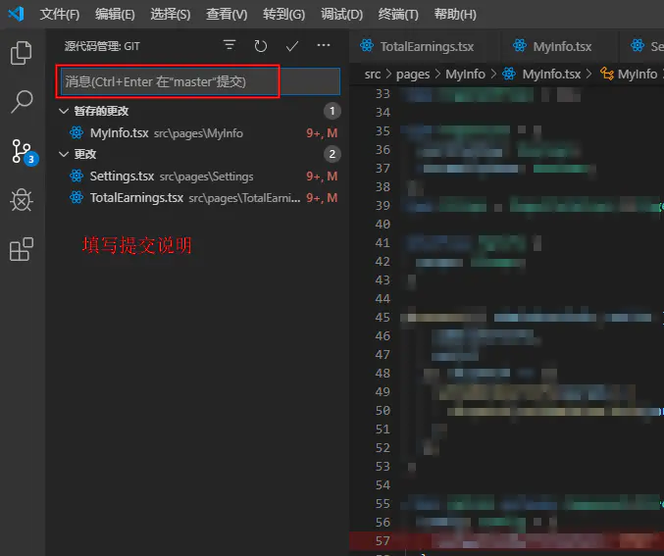Image resolution: width=664 pixels, height=556 pixels.
Task: Click the pages breadcrumb segment
Action: point(413,75)
